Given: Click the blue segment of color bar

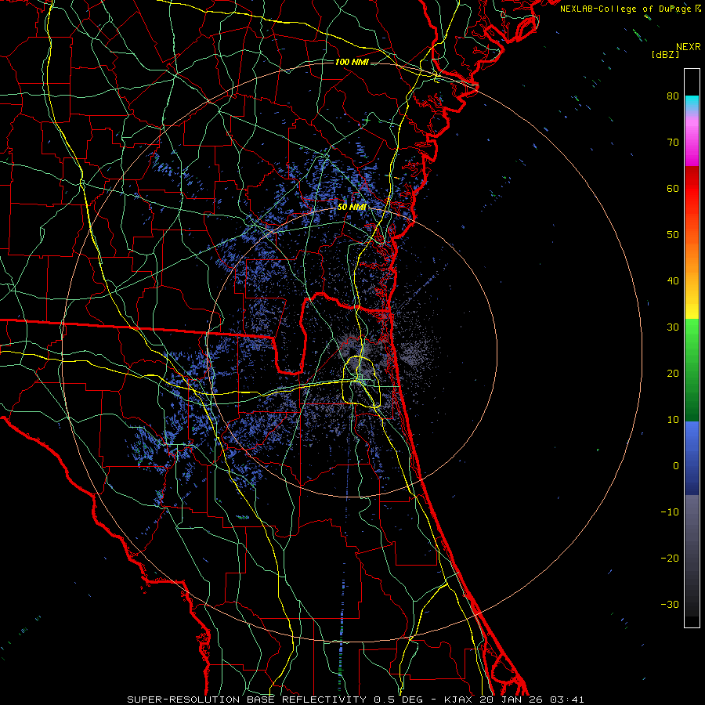Looking at the screenshot, I should point(692,458).
